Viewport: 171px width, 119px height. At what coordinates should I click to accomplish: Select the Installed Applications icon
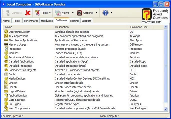click(6, 61)
